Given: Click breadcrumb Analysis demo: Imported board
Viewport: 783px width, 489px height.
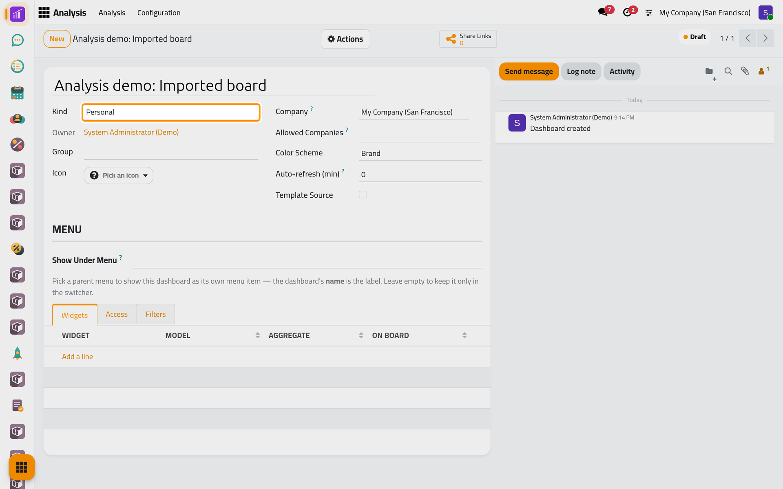Looking at the screenshot, I should pos(132,39).
